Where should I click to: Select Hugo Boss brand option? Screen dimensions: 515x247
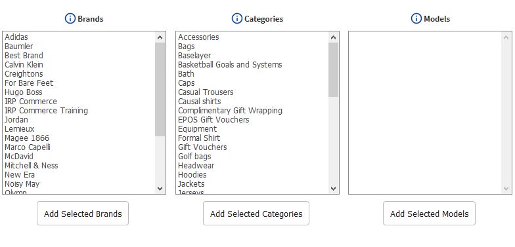tap(24, 92)
